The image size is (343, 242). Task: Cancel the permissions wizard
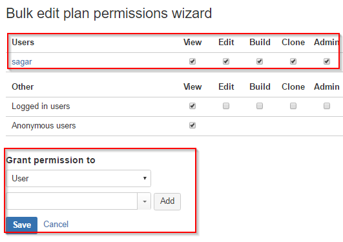(56, 225)
